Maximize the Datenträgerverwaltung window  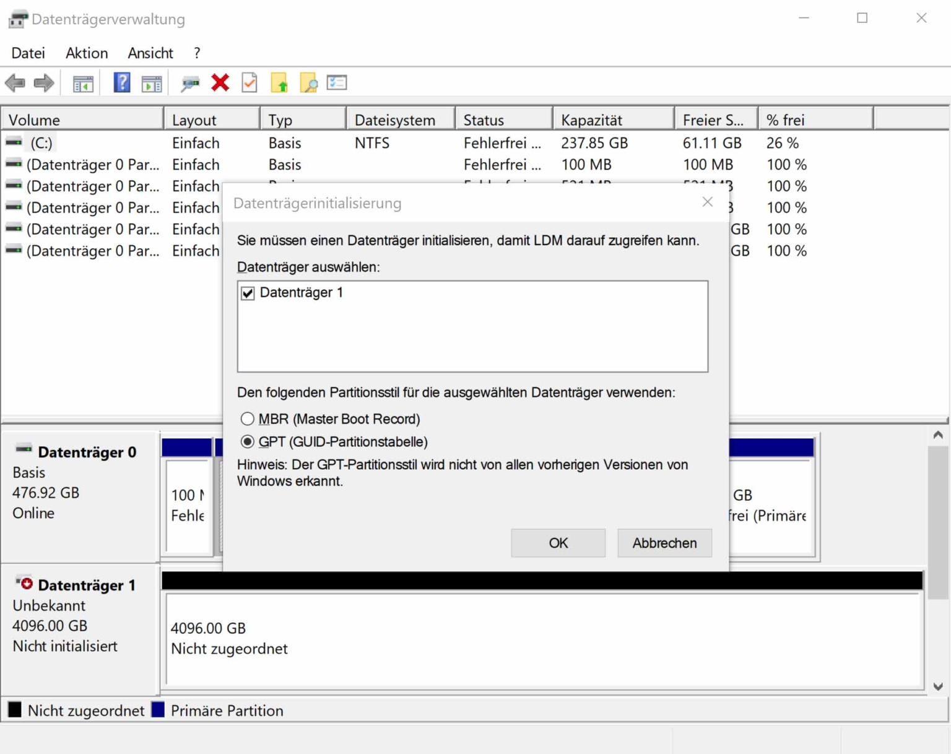coord(862,18)
